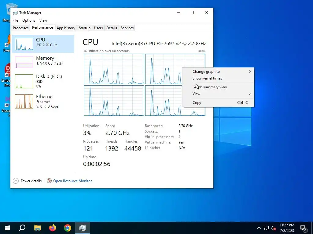Image resolution: width=313 pixels, height=234 pixels.
Task: Click the Disk 0 (E: C:) label
Action: pyautogui.click(x=49, y=76)
